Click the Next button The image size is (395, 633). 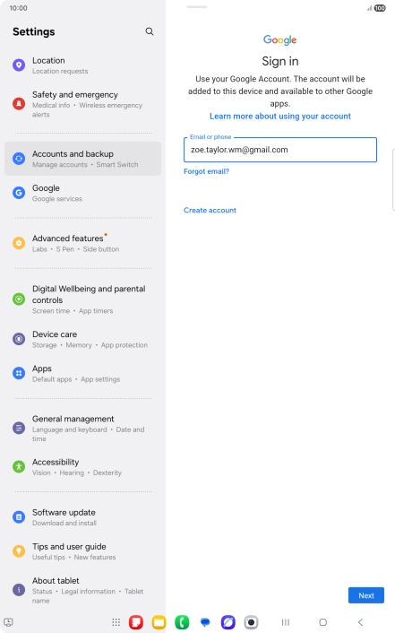tap(366, 595)
